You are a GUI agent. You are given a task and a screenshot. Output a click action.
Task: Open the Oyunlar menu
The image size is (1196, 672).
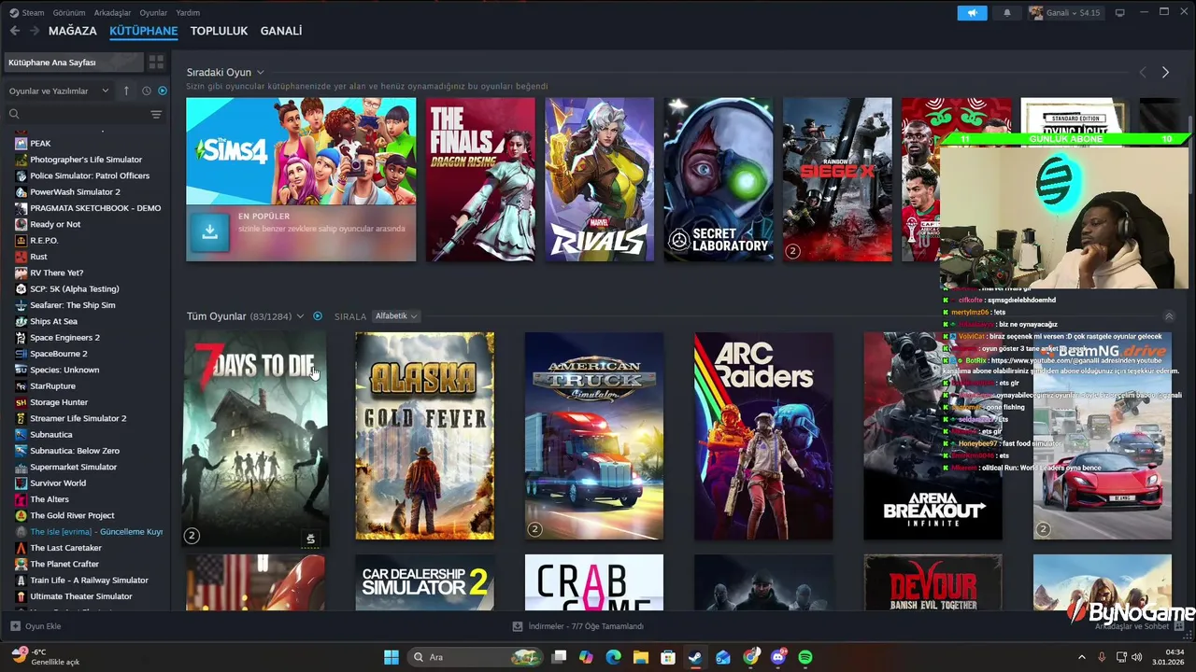tap(153, 13)
